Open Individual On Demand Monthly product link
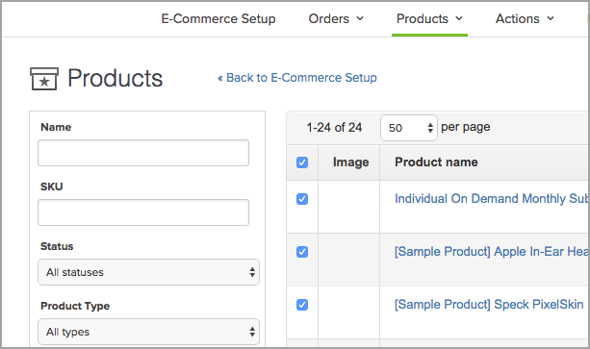Viewport: 590px width, 349px height. point(491,198)
